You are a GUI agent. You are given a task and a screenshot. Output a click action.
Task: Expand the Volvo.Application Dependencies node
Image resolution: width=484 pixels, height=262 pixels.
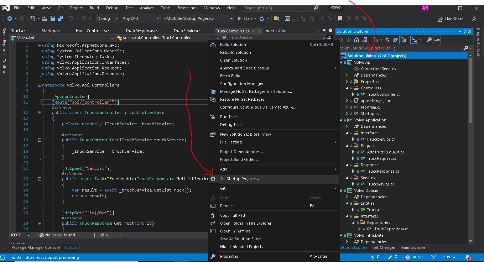tap(347, 126)
